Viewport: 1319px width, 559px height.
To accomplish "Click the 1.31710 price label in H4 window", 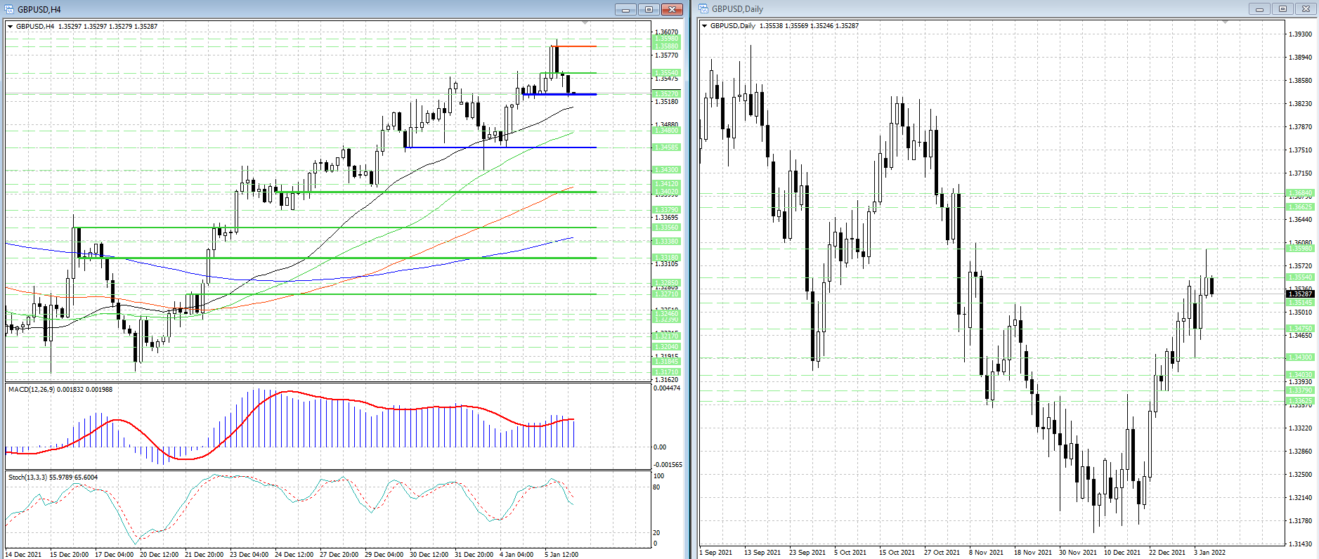I will (667, 372).
